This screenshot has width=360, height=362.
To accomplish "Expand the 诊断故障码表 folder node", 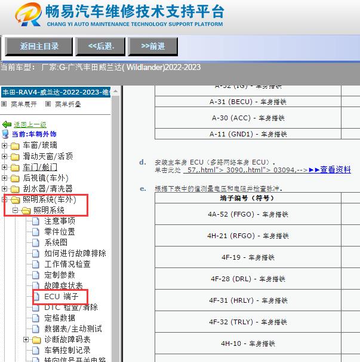I will (26, 340).
